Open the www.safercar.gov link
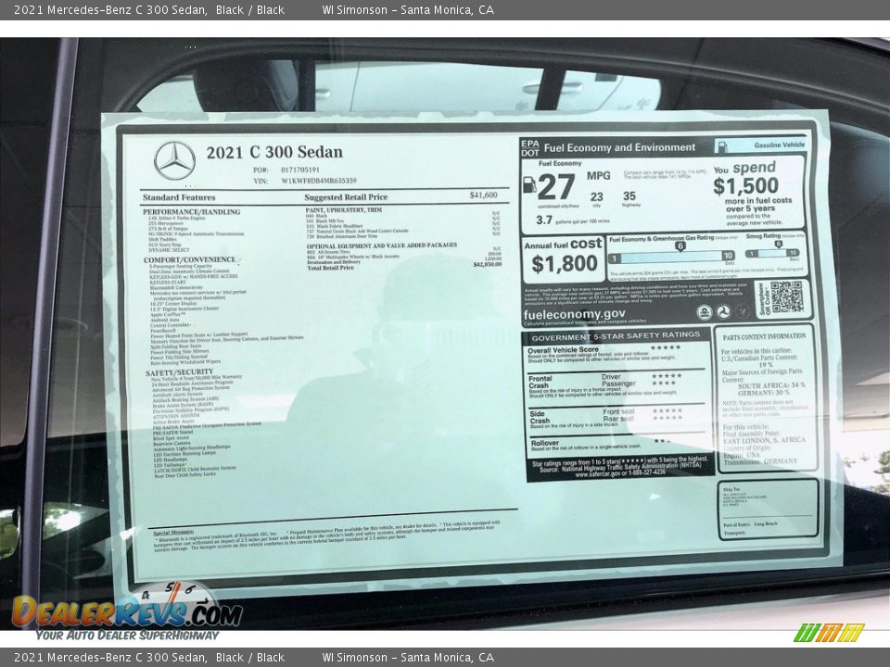Image resolution: width=890 pixels, height=667 pixels. tap(598, 473)
